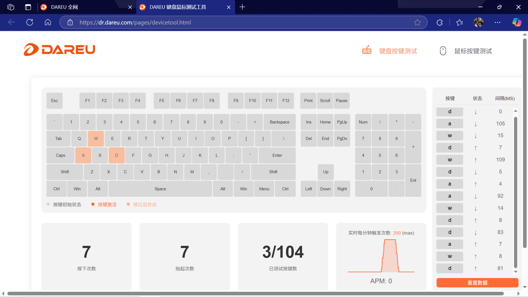Open the favorites list
Image resolution: width=528 pixels, height=297 pixels.
pyautogui.click(x=460, y=22)
